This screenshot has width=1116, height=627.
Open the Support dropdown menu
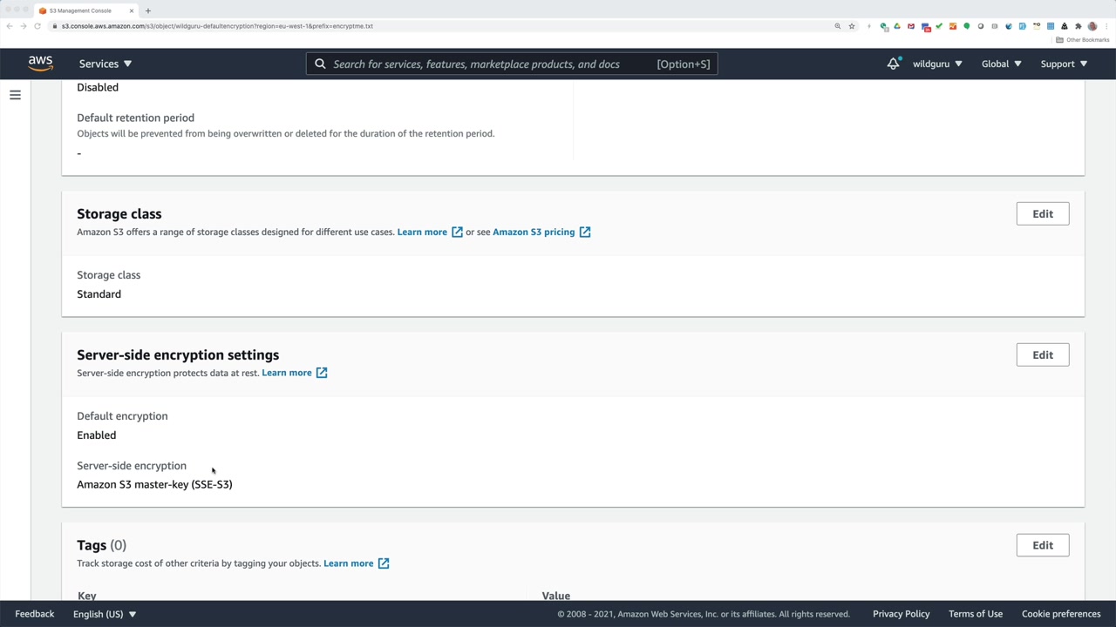click(x=1064, y=64)
